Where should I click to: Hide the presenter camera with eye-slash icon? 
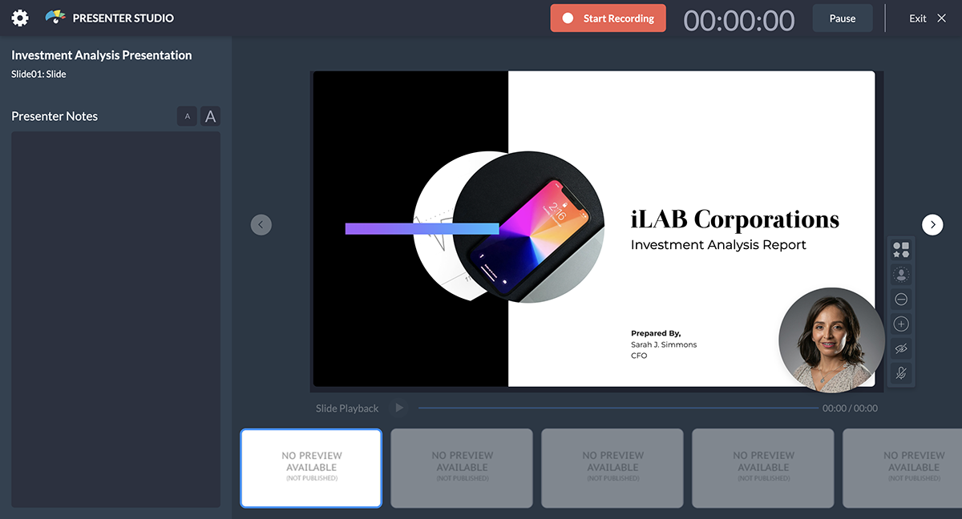pos(900,348)
